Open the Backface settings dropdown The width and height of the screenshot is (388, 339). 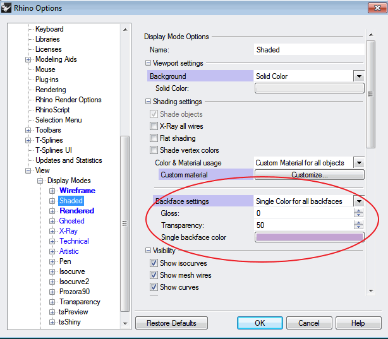359,201
